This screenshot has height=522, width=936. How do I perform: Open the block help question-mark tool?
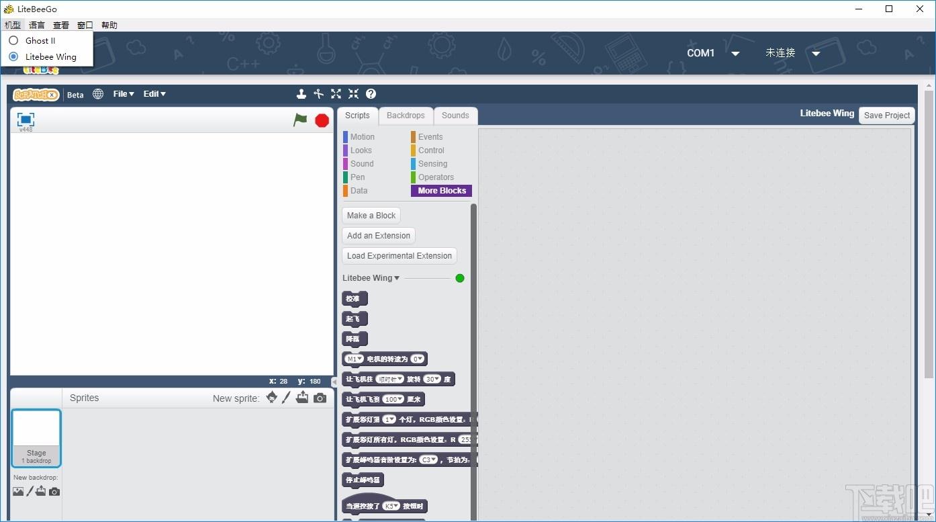pos(371,94)
